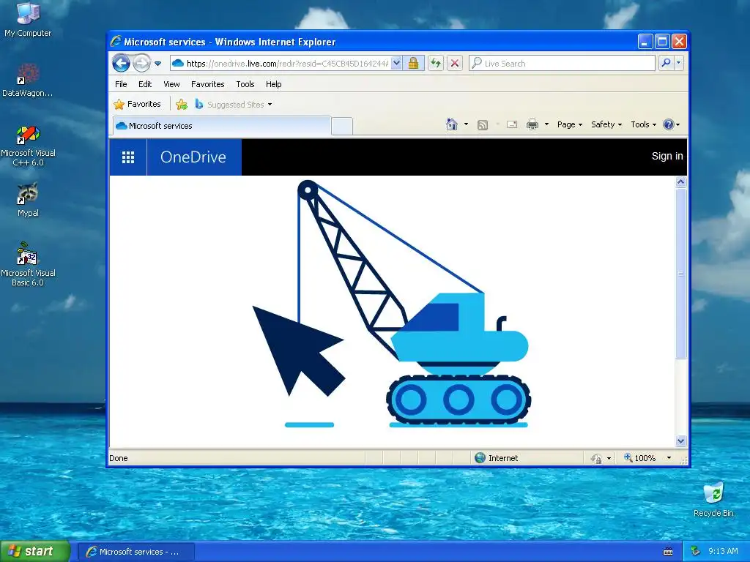Screen dimensions: 750x562
Task: Select the My Computer desktop icon
Action: 28,20
